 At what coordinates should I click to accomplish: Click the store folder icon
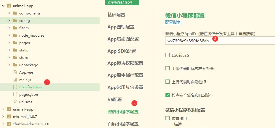15,57
